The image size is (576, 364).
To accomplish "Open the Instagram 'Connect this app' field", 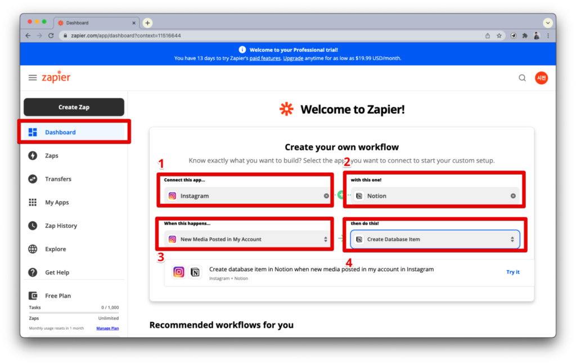I will [x=247, y=196].
